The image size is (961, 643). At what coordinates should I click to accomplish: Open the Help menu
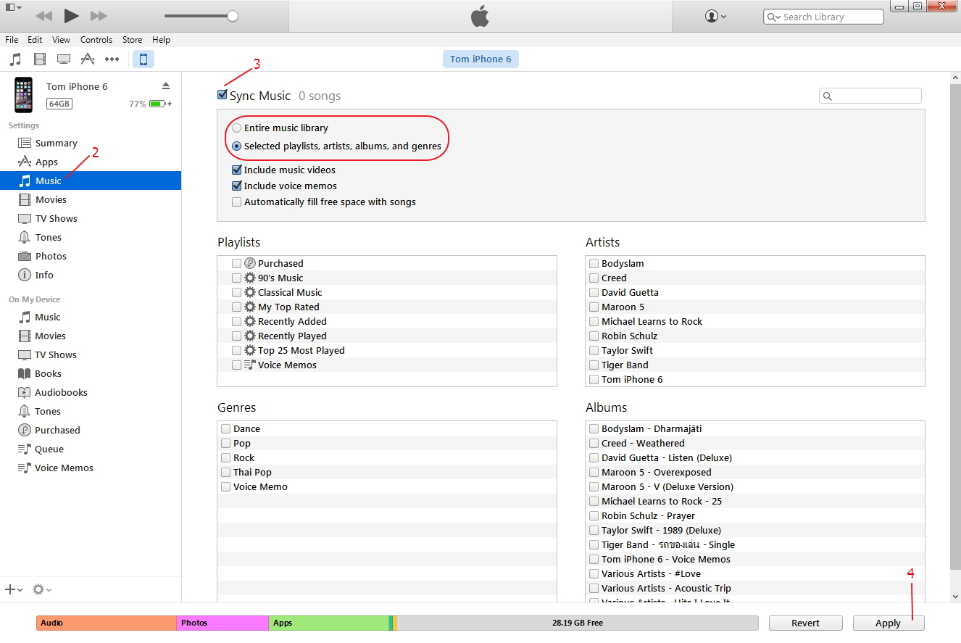click(x=162, y=40)
